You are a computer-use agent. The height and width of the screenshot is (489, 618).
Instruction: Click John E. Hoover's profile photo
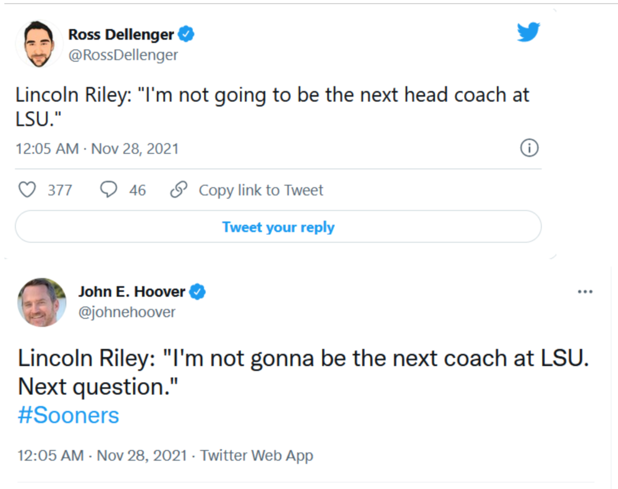[42, 302]
